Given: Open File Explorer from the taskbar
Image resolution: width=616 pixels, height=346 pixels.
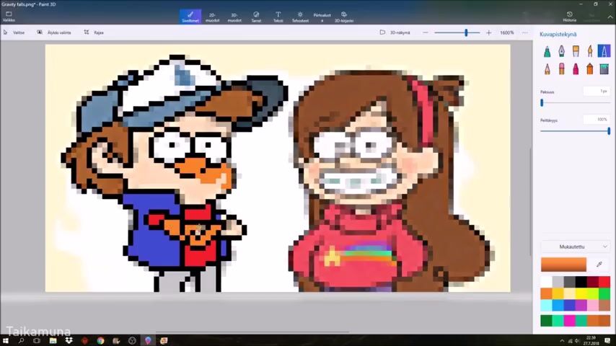Looking at the screenshot, I should tap(53, 340).
